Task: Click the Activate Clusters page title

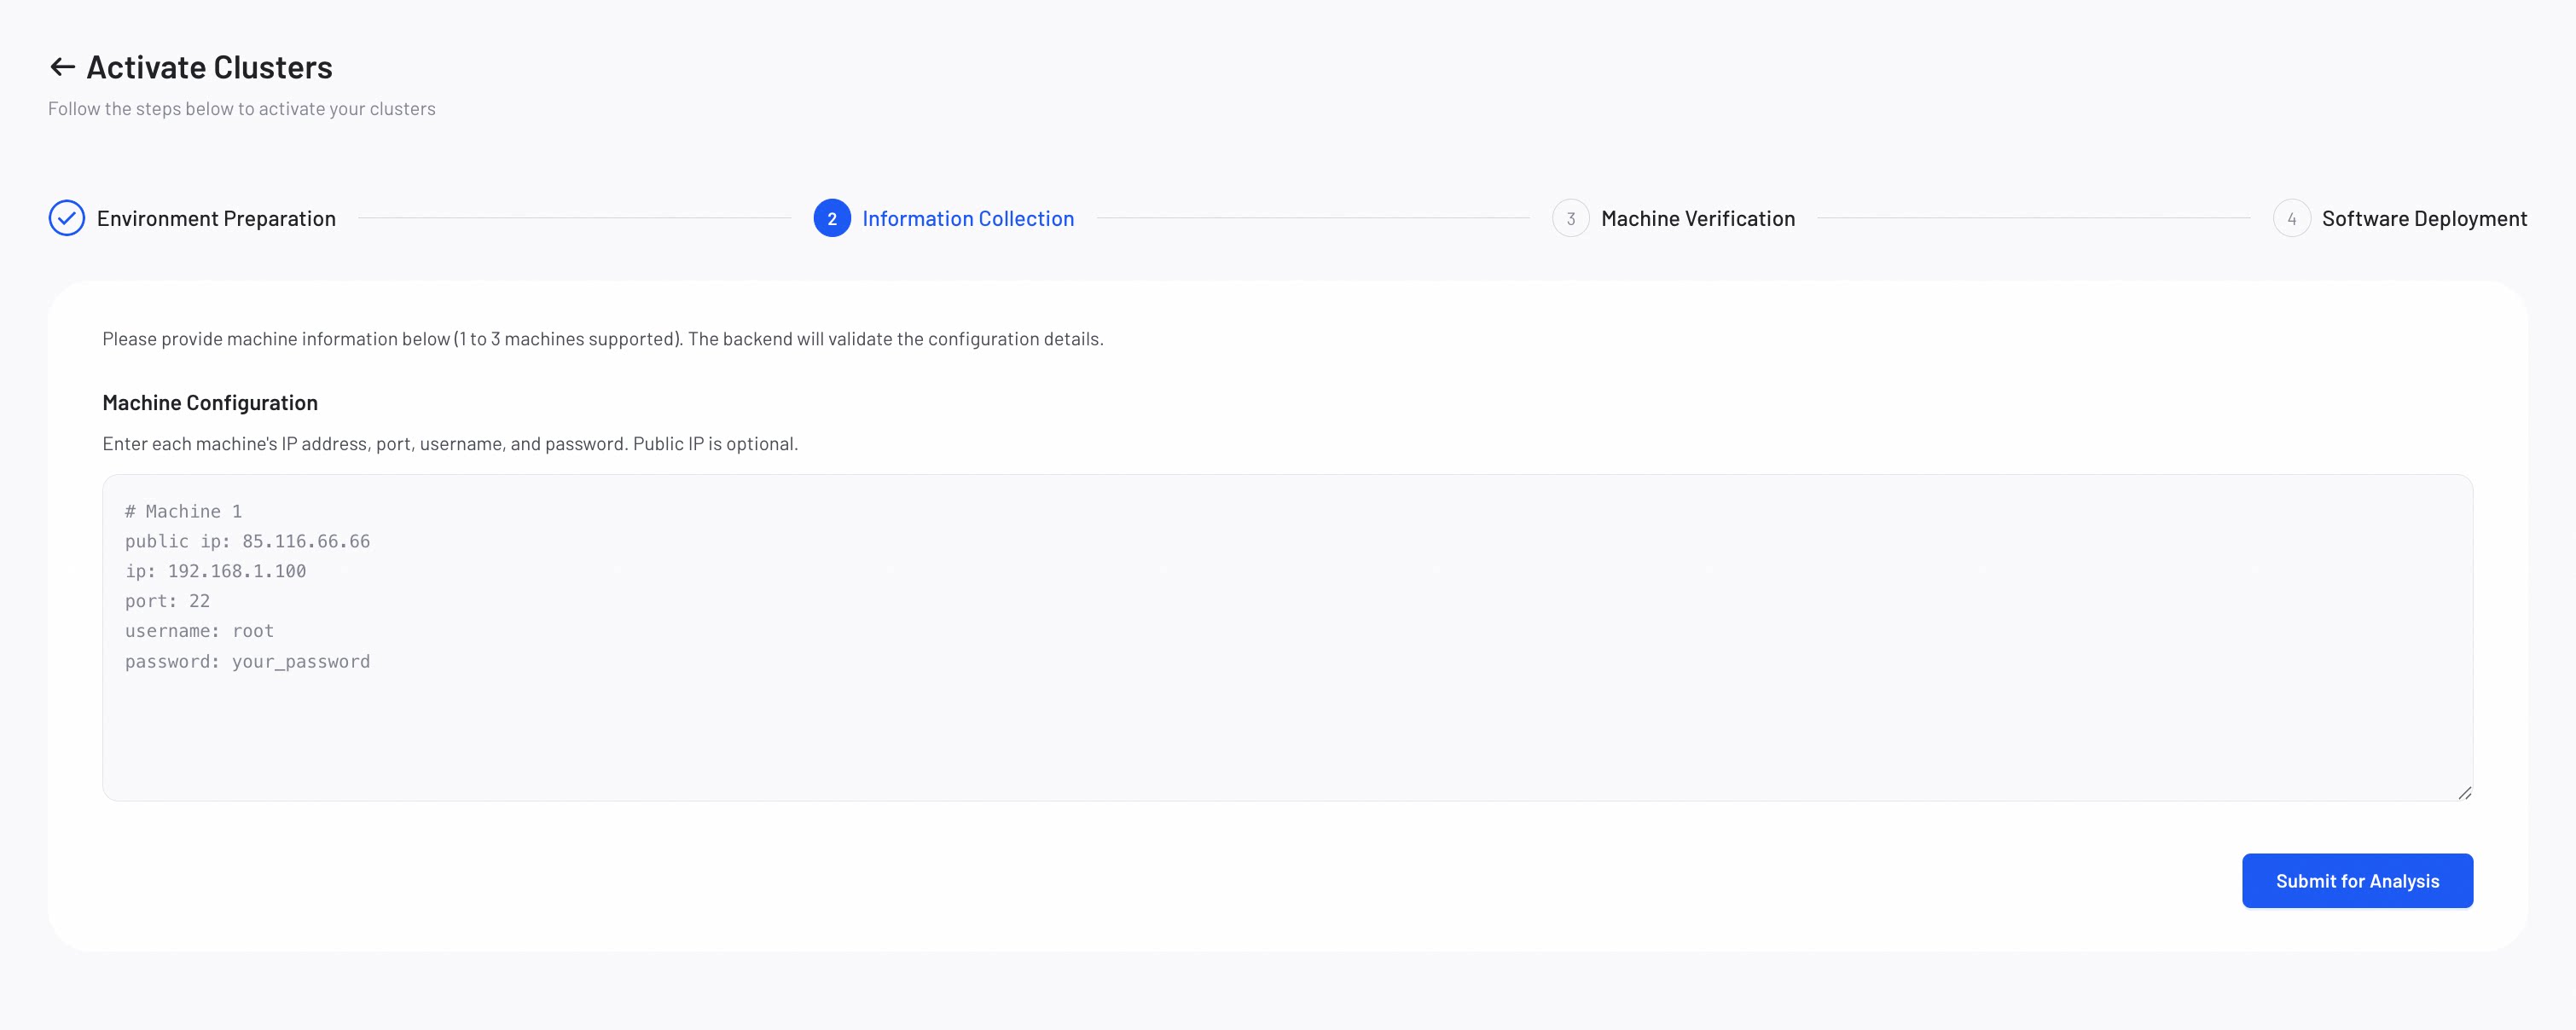Action: pyautogui.click(x=209, y=67)
